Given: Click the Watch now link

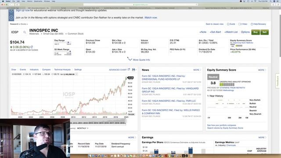Looking at the screenshot, I should pos(151,18).
